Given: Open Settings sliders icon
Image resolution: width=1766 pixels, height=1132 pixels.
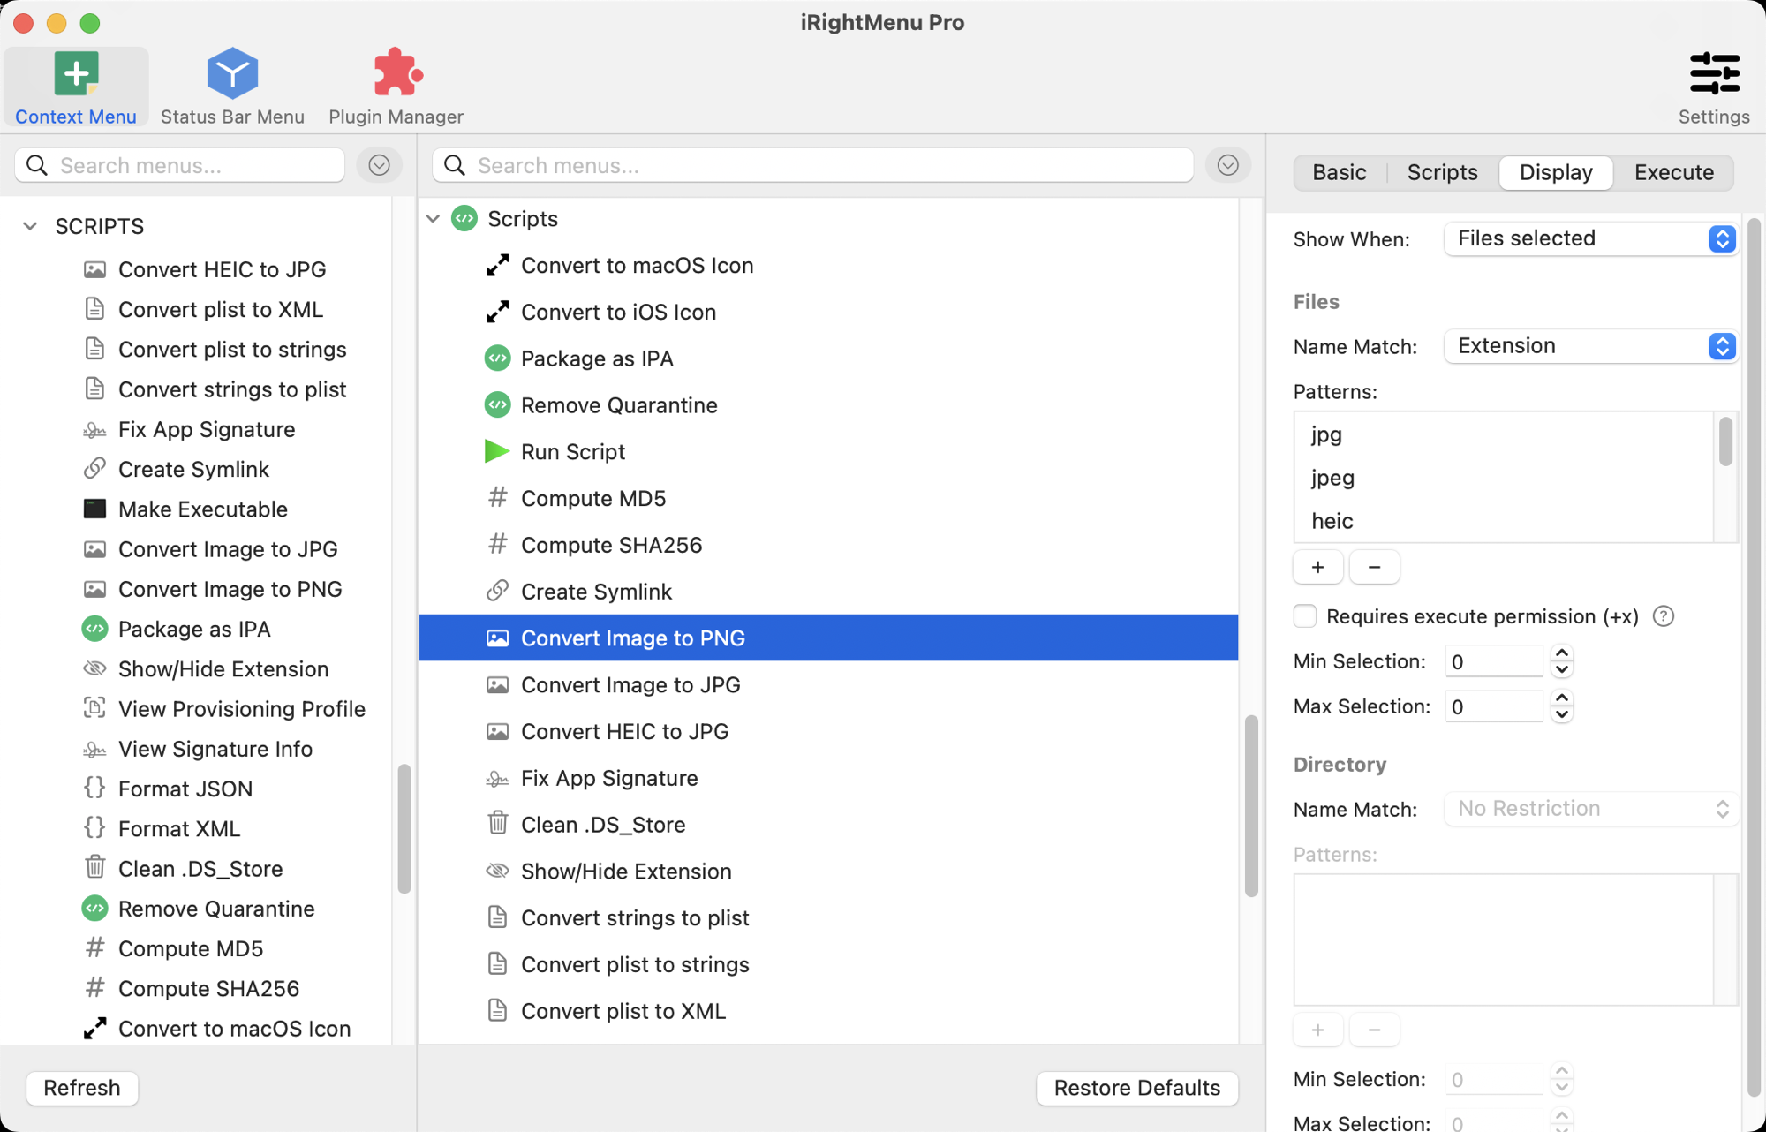Looking at the screenshot, I should pos(1714,73).
